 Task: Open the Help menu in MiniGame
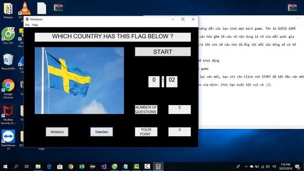(x=35, y=25)
